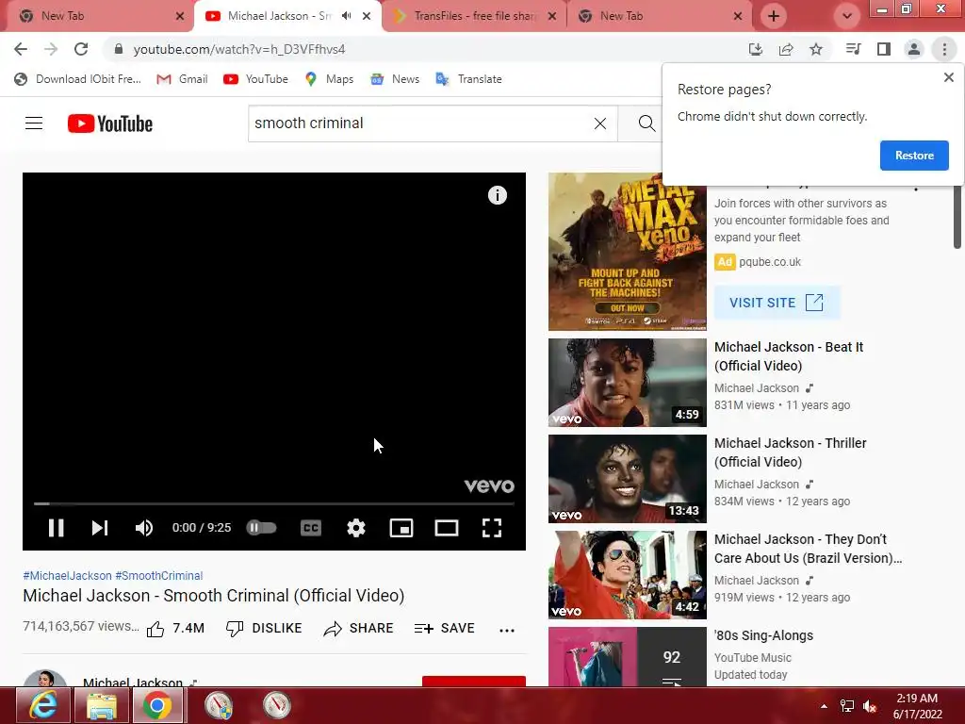Pause the Smooth Criminal video
The width and height of the screenshot is (965, 724).
point(56,528)
